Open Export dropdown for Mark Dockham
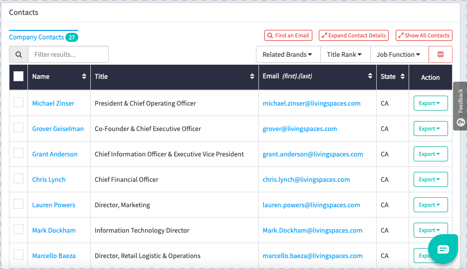The image size is (467, 269). click(x=431, y=230)
